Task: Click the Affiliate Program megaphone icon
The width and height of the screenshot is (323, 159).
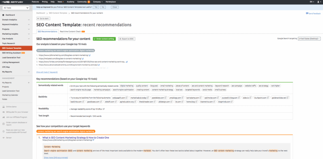Action: coord(3,117)
